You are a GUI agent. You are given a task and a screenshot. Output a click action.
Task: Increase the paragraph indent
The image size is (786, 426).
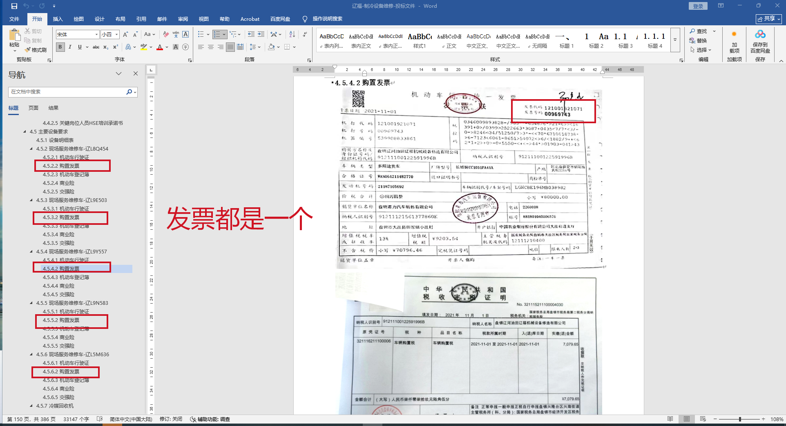click(x=261, y=35)
